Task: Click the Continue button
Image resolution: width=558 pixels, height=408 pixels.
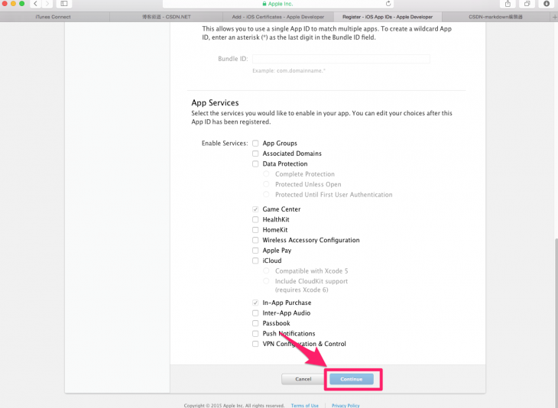Action: click(x=352, y=379)
